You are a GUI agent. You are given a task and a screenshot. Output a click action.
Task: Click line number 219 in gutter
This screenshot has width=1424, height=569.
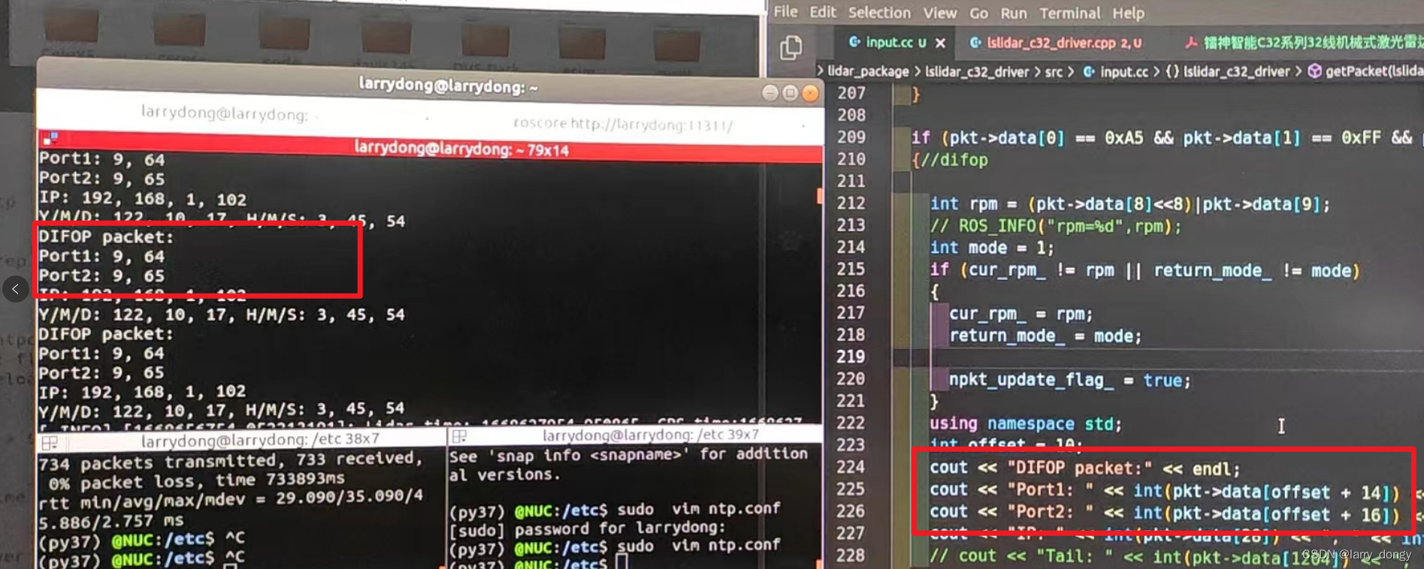tap(851, 357)
